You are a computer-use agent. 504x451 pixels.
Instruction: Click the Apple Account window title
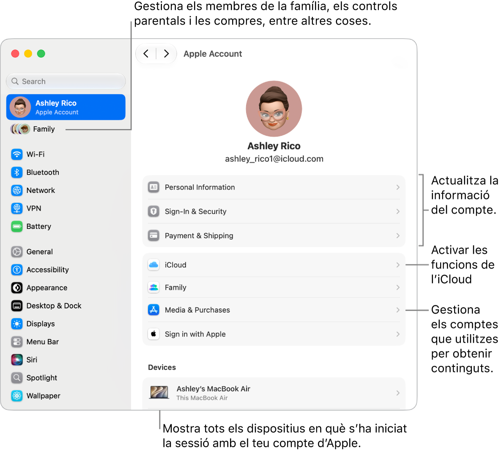pyautogui.click(x=213, y=54)
